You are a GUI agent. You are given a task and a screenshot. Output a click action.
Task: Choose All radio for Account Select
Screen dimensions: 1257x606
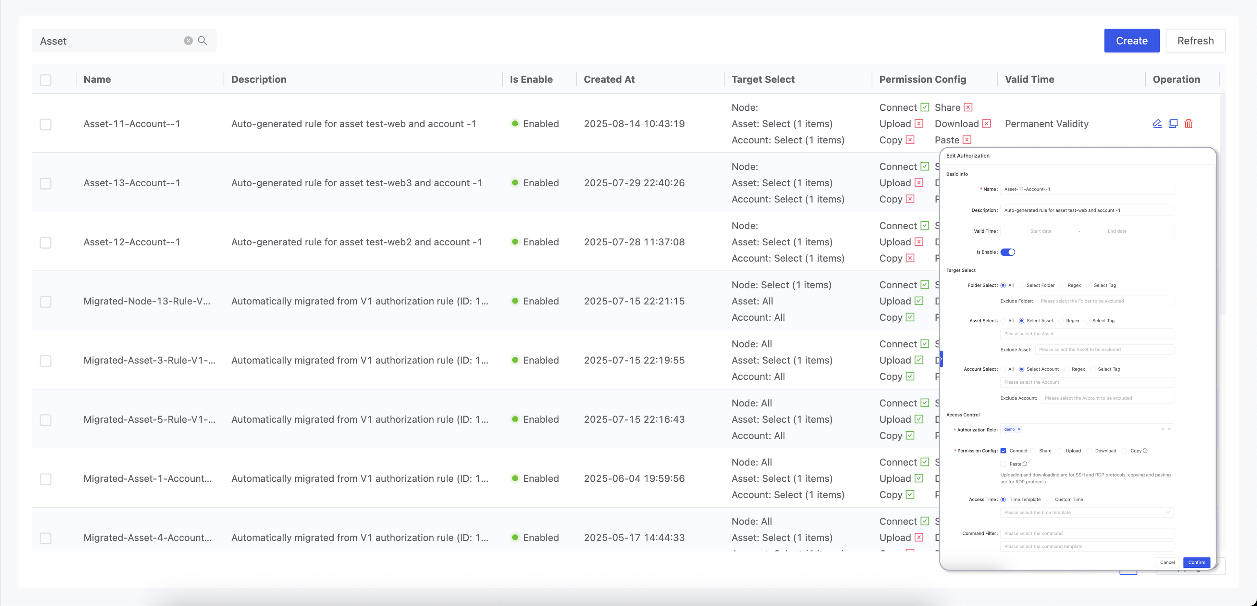[1003, 369]
